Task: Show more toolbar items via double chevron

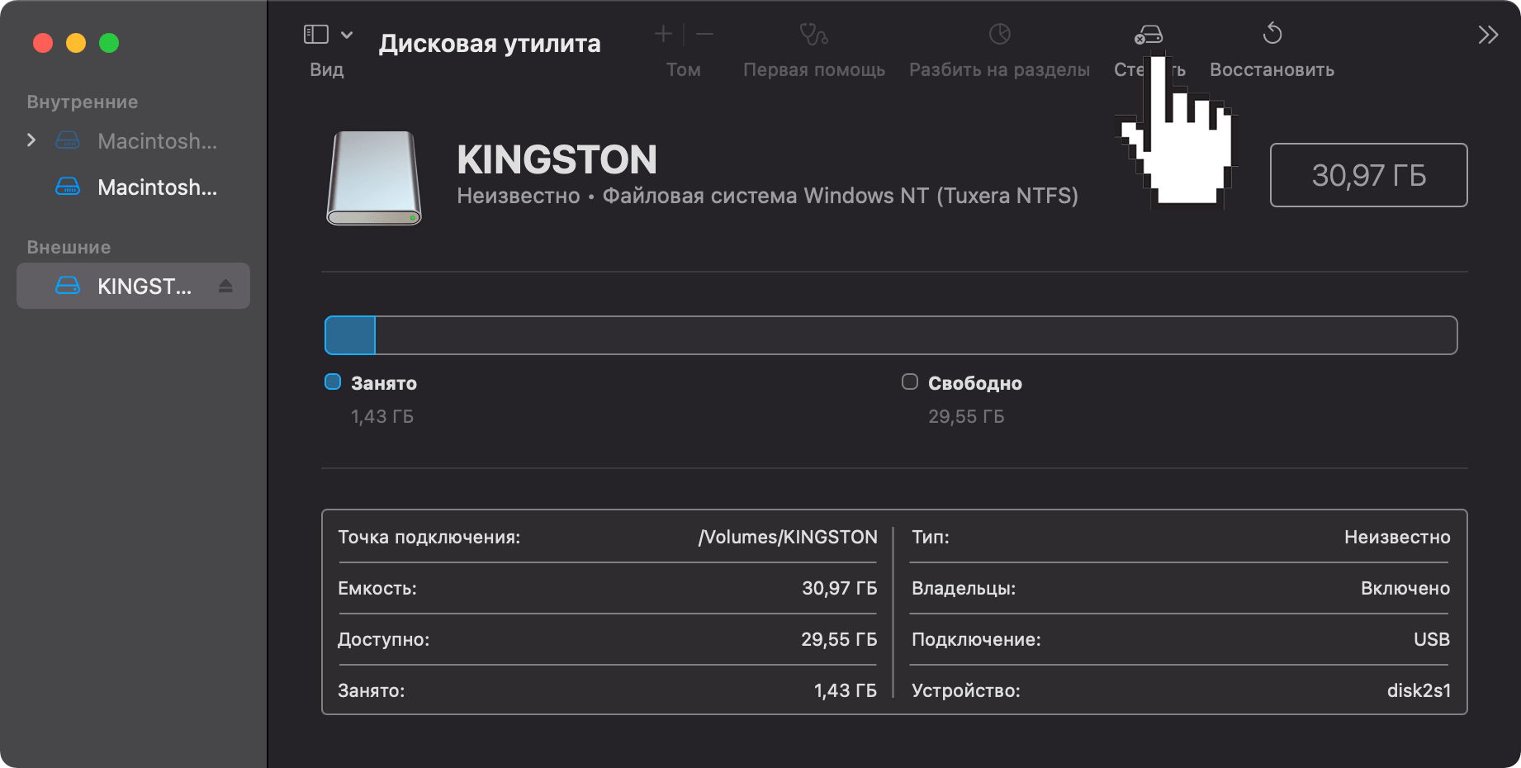Action: 1487,35
